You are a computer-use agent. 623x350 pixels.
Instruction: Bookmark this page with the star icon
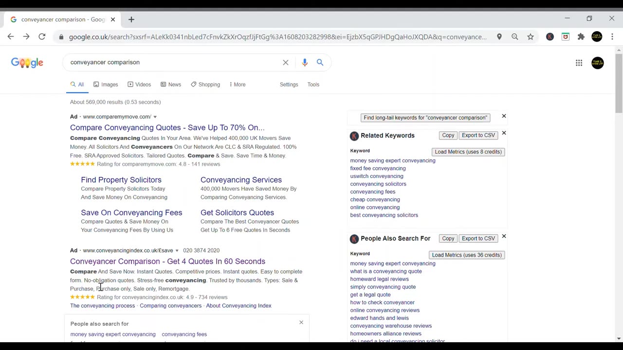531,36
